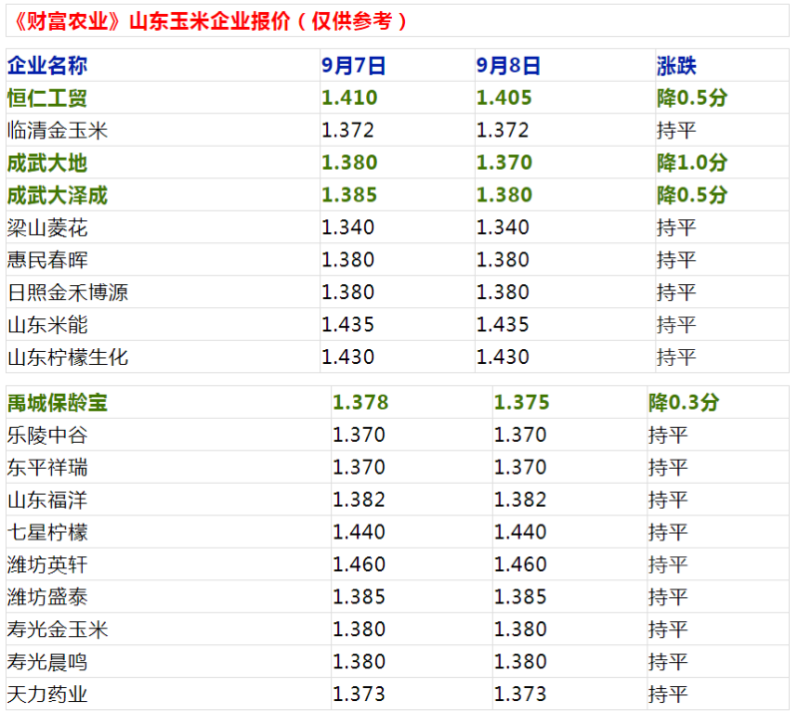Select the 临清金玉米 company name
Viewport: 798px width, 714px height.
[x=57, y=130]
